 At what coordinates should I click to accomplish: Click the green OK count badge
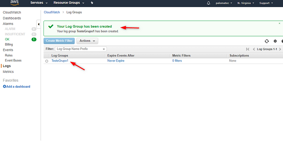34,39
